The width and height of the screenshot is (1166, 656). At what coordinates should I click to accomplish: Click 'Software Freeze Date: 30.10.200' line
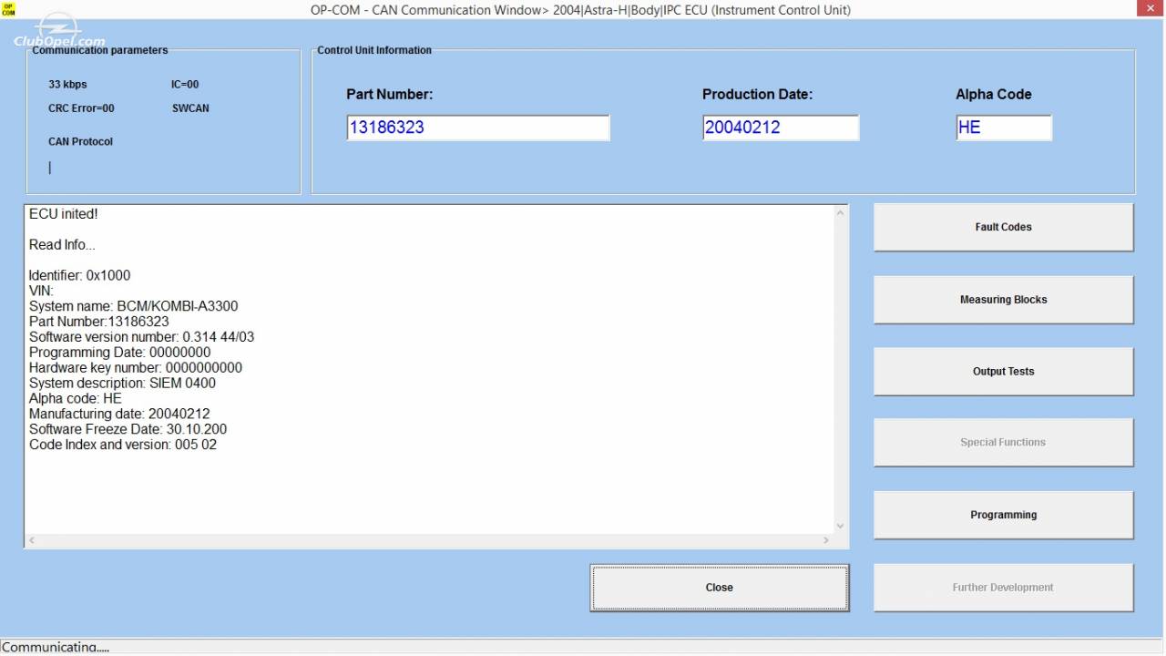(x=128, y=429)
